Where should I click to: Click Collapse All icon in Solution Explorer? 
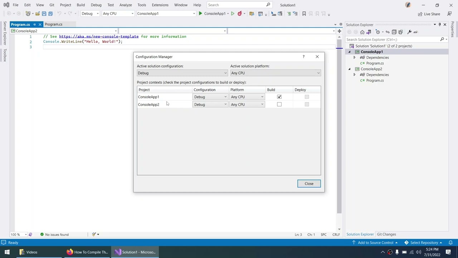(394, 32)
